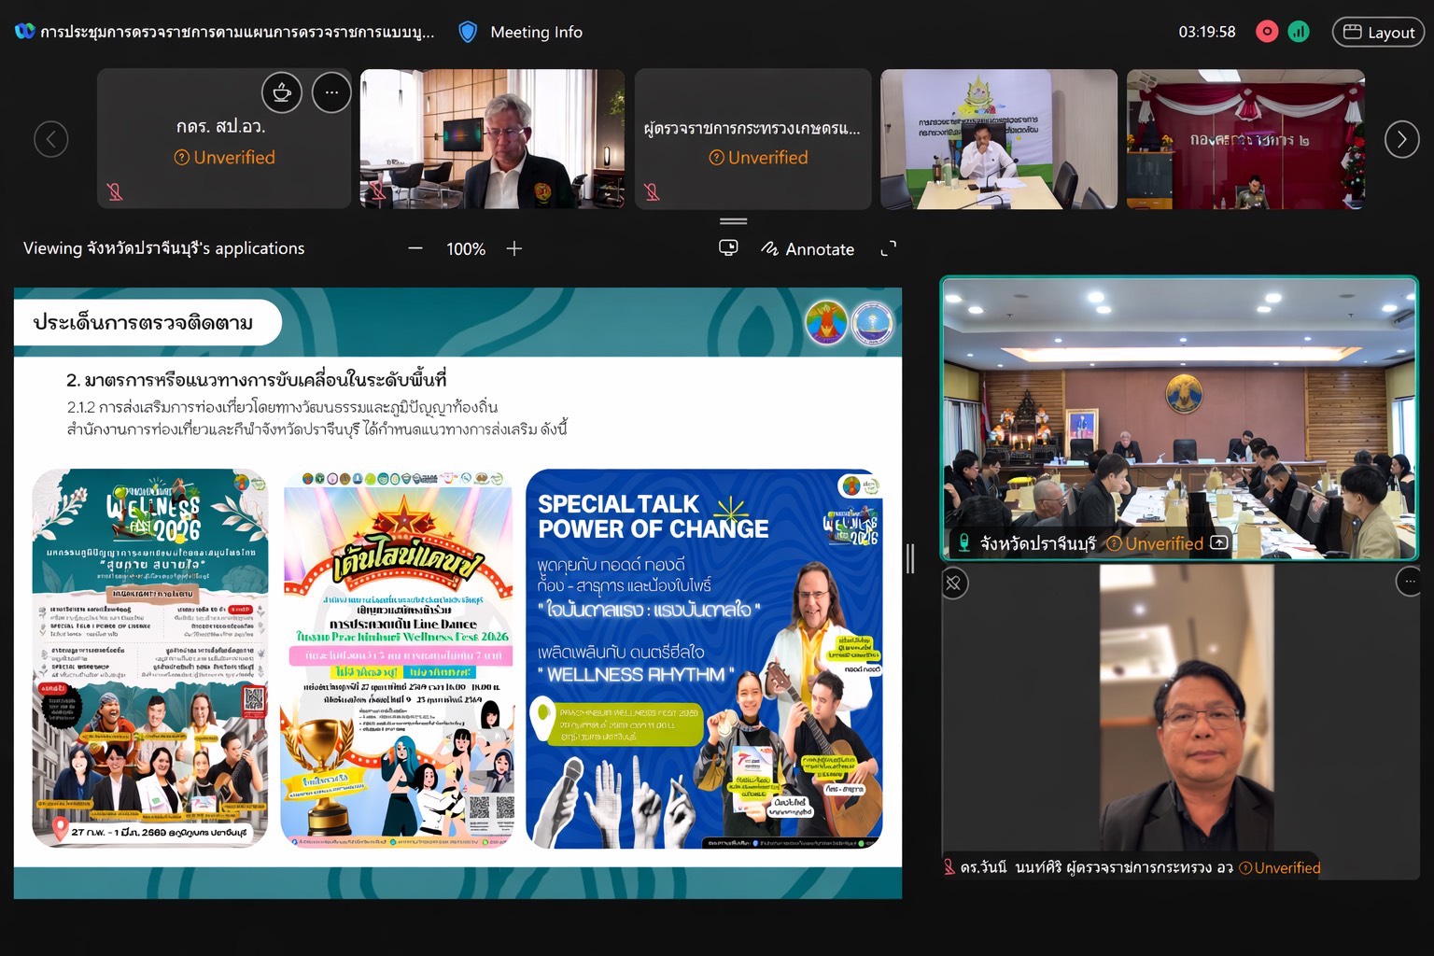Click the Meeting Info shield icon
This screenshot has width=1434, height=956.
[468, 33]
